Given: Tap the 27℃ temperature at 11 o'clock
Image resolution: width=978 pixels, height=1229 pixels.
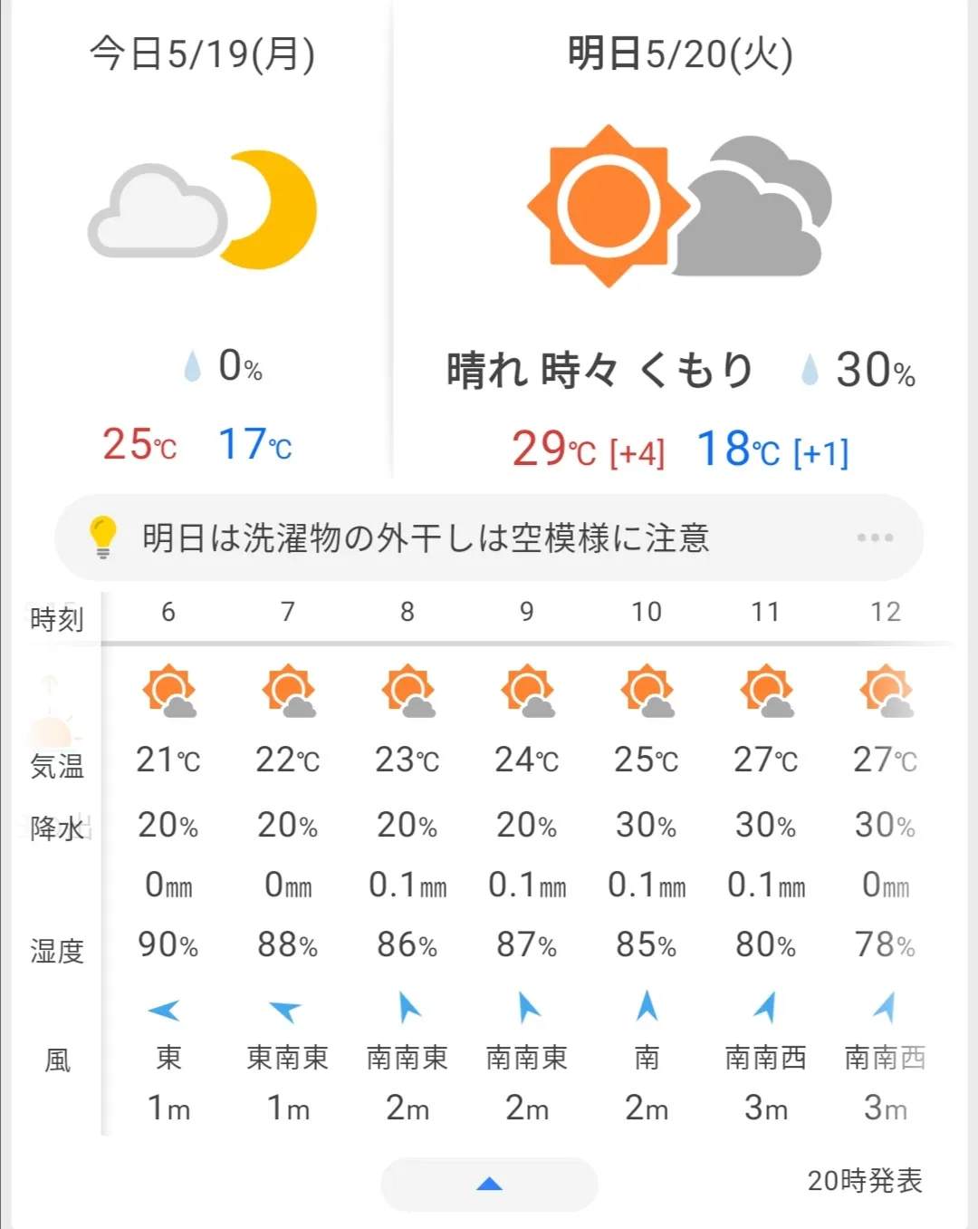Looking at the screenshot, I should [x=766, y=760].
